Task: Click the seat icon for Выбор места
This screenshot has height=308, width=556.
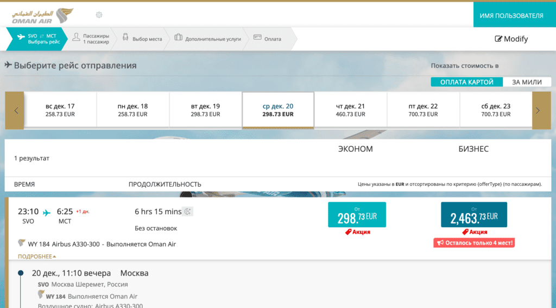Action: tap(125, 37)
